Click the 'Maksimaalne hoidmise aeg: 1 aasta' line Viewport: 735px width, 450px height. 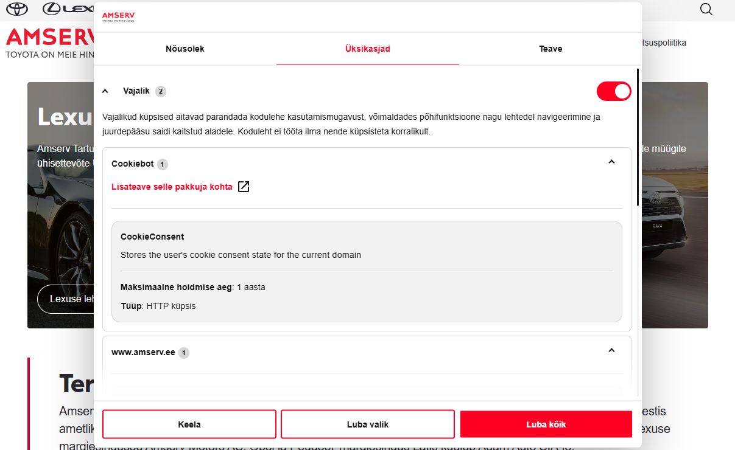(193, 287)
